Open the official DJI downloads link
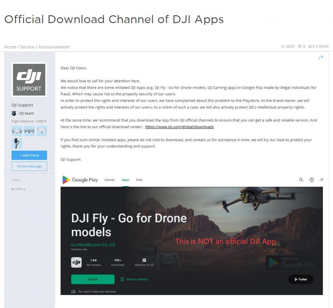This screenshot has width=333, height=308. pyautogui.click(x=179, y=127)
